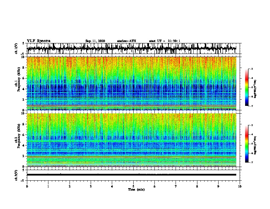Click time axis tick label "3"
Image resolution: width=270 pixels, height=209 pixels.
[x=91, y=186]
